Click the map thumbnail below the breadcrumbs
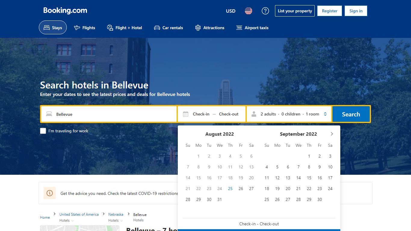 [x=80, y=228]
